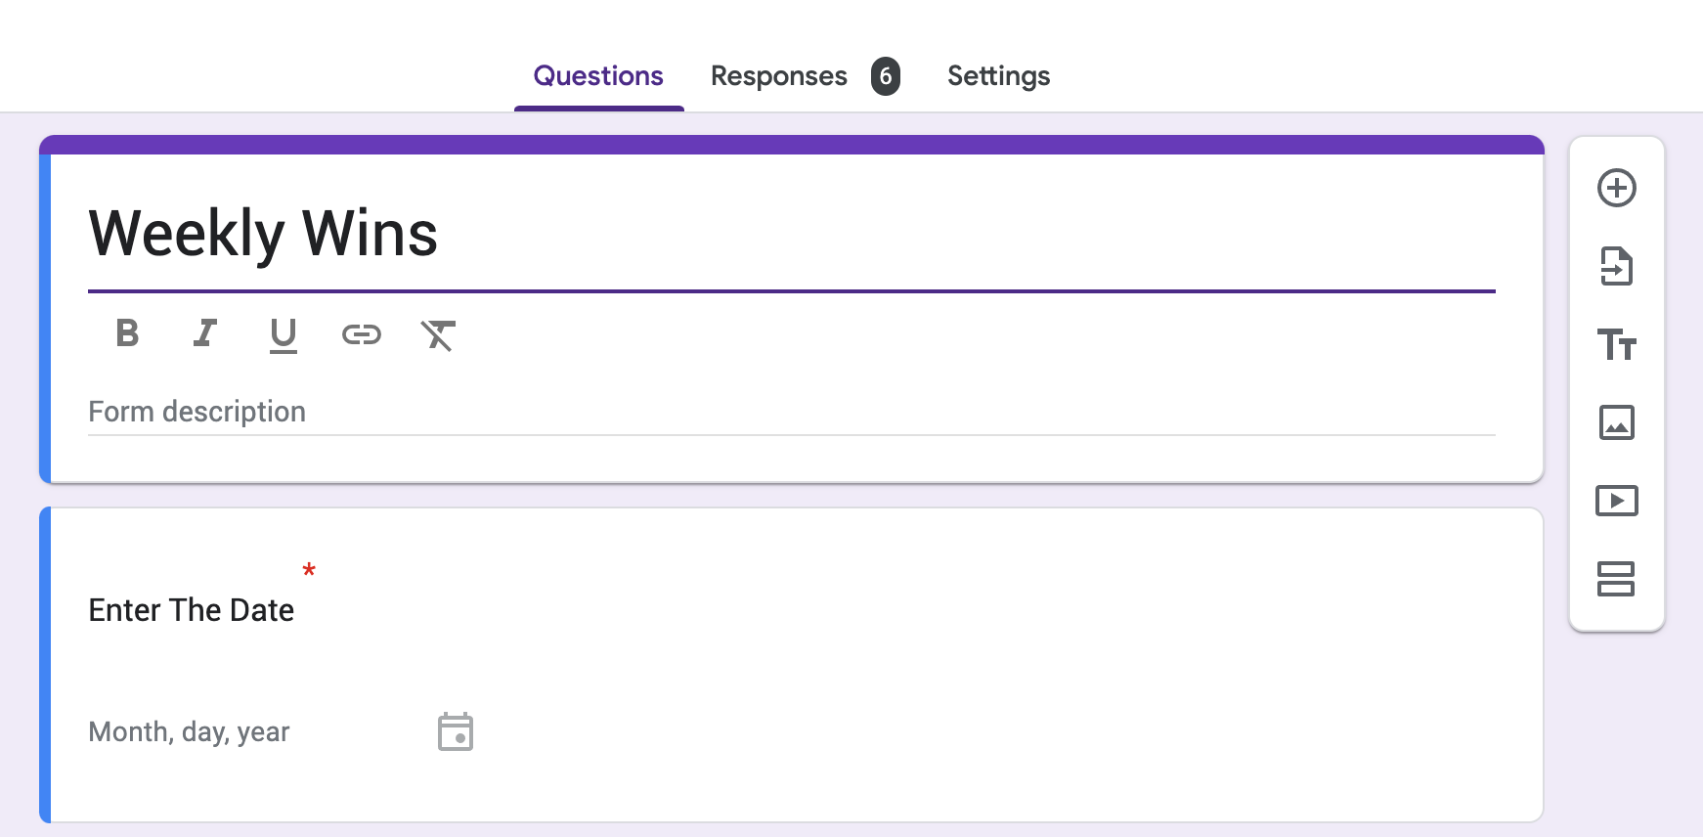Click the Add image icon
1703x837 pixels.
1617,422
